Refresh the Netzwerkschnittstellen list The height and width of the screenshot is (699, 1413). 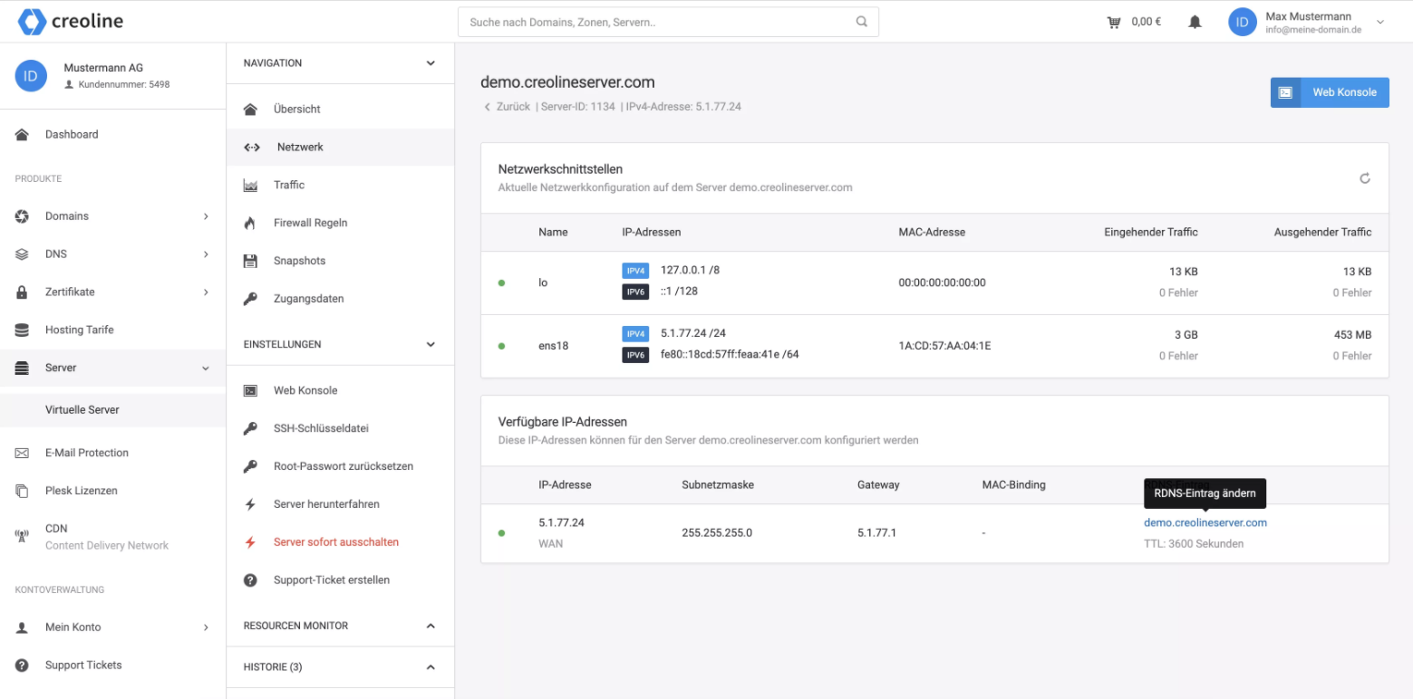tap(1365, 178)
